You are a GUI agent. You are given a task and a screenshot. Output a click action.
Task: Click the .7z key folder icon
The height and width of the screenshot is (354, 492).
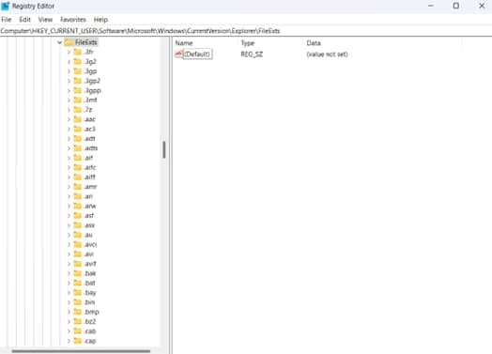point(78,110)
